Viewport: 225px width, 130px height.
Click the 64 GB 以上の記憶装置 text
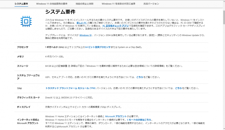[56, 66]
